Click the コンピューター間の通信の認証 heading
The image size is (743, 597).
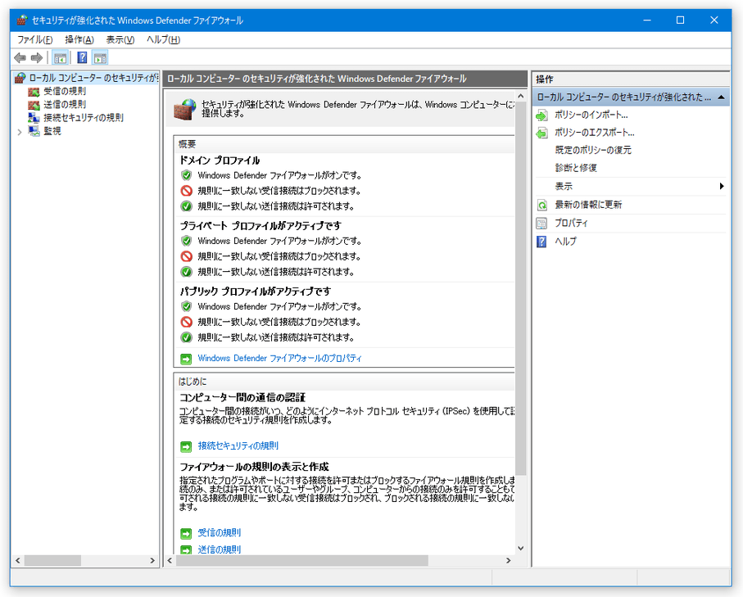242,397
